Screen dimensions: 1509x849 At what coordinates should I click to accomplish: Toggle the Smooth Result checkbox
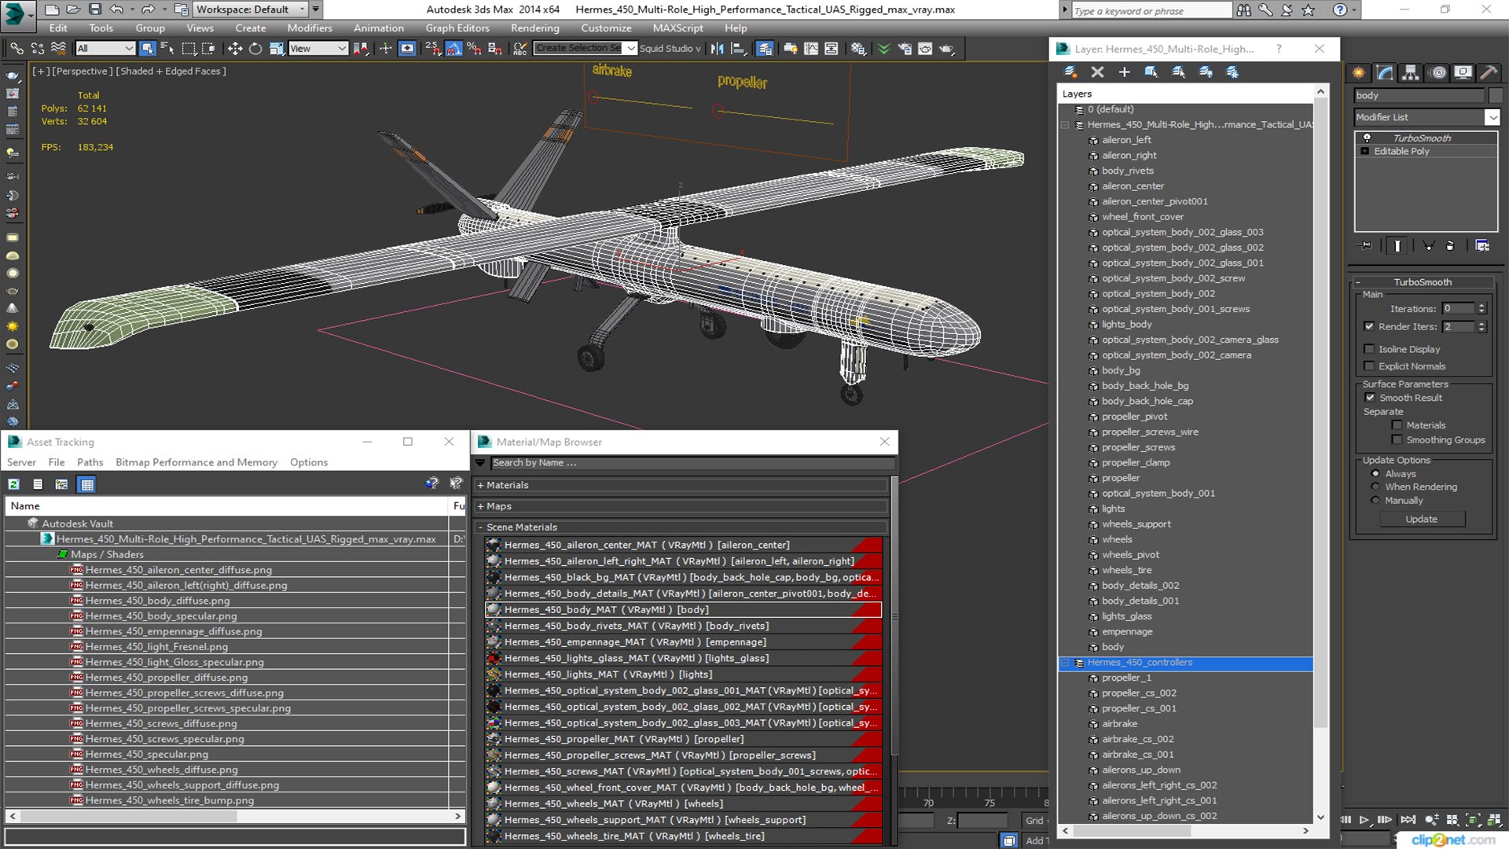(x=1370, y=398)
